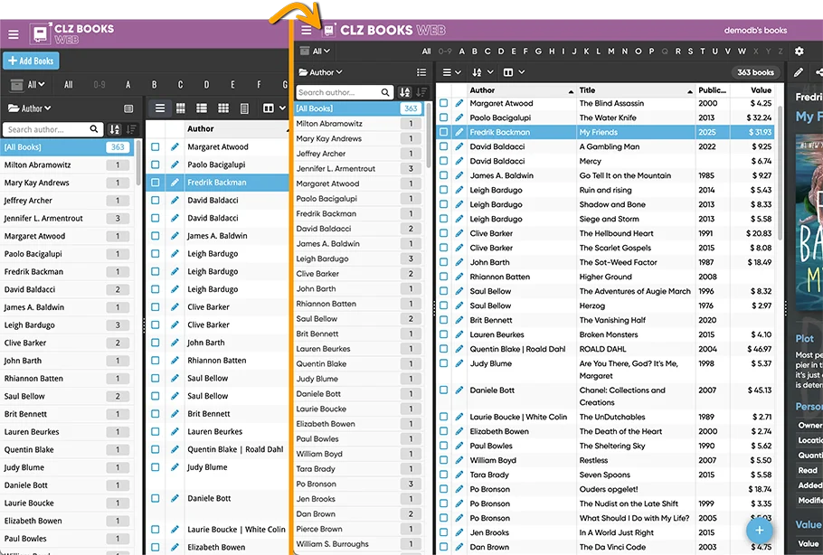This screenshot has height=555, width=823.
Task: Sort authors by count in the left window folder panel
Action: click(131, 129)
